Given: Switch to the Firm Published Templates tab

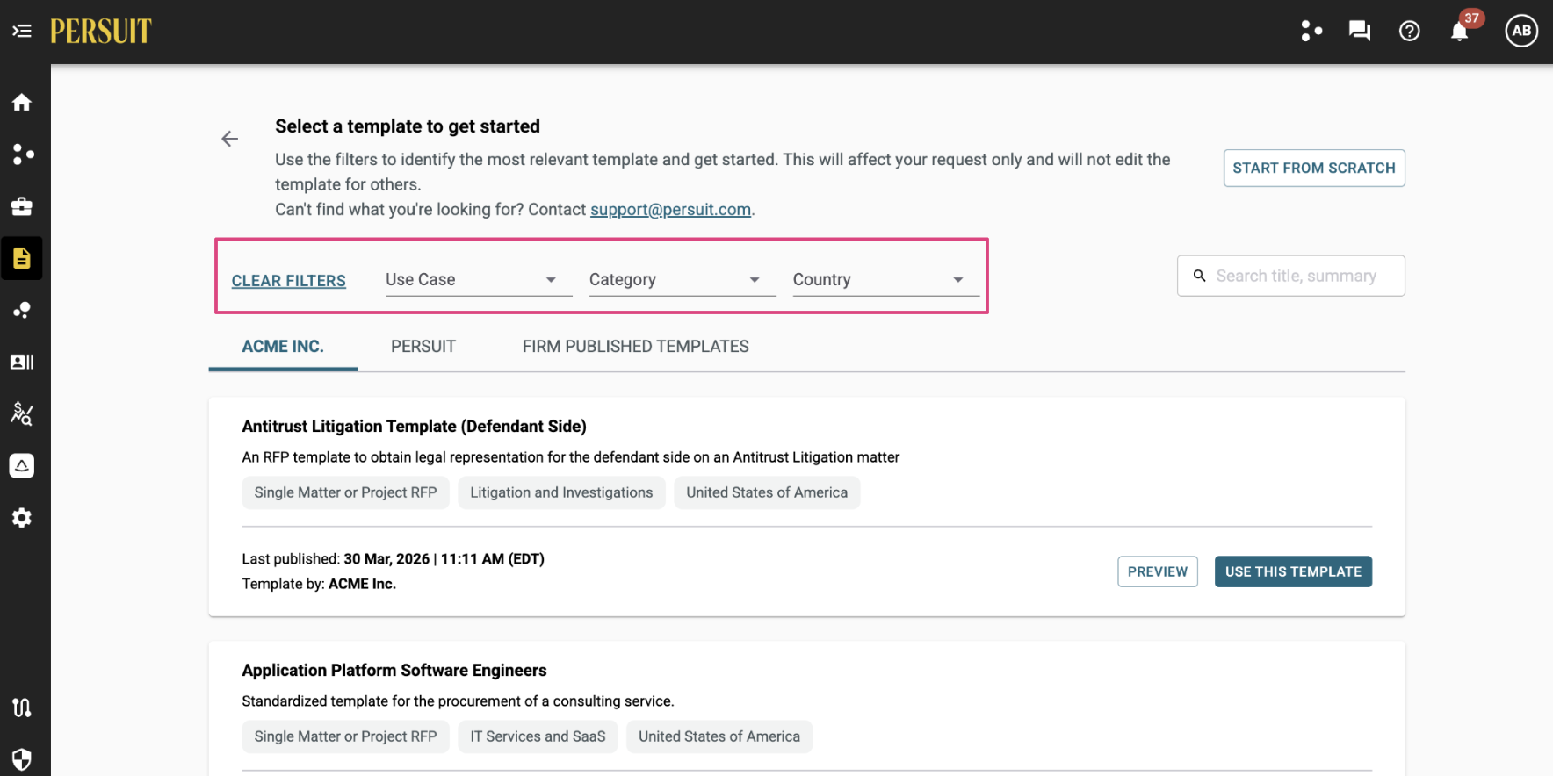Looking at the screenshot, I should pyautogui.click(x=636, y=347).
